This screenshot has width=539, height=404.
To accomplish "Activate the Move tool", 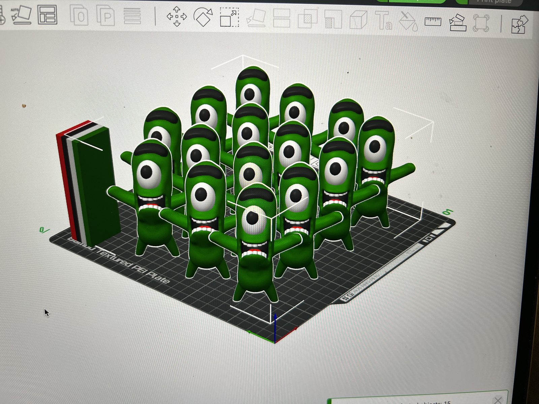I will tap(177, 16).
